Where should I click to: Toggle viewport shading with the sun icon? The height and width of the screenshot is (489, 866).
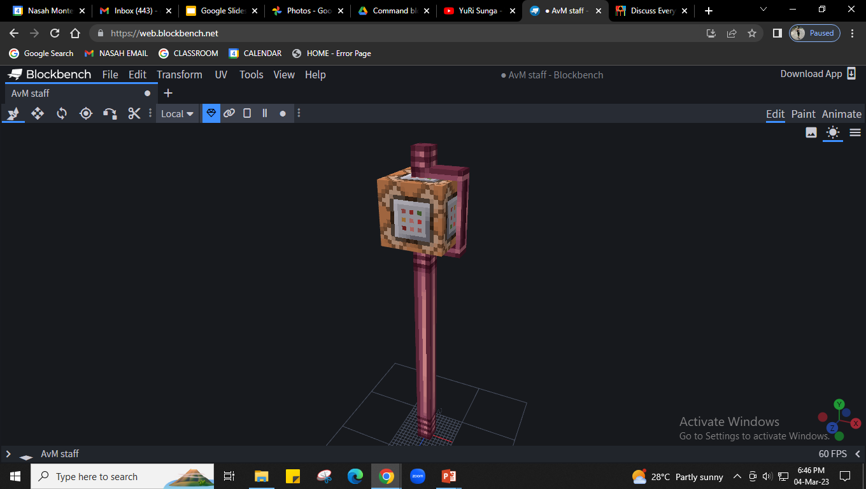833,132
